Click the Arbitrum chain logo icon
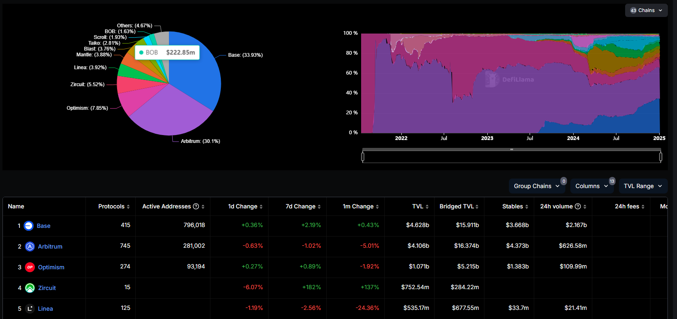 (x=30, y=247)
